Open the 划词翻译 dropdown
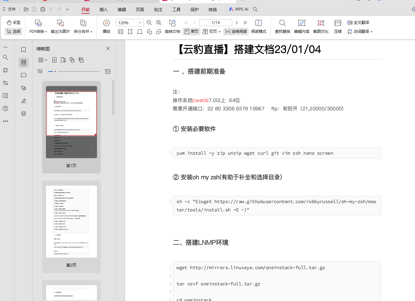This screenshot has height=301, width=415. (x=360, y=32)
